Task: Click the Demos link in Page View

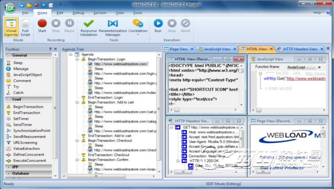Action: coord(267,157)
